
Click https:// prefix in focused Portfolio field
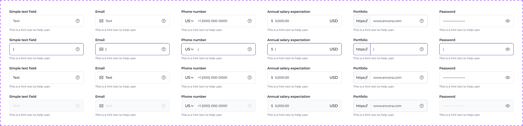[362, 49]
